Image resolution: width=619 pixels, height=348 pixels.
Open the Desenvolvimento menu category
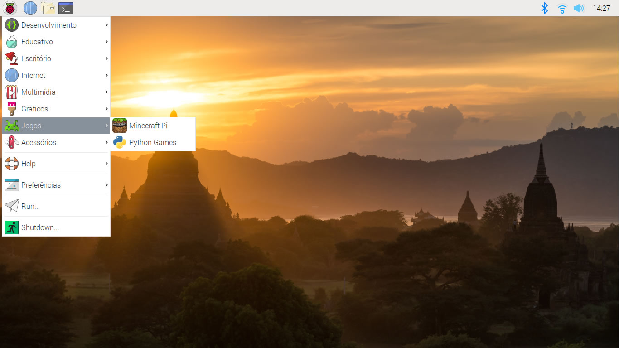click(x=56, y=25)
